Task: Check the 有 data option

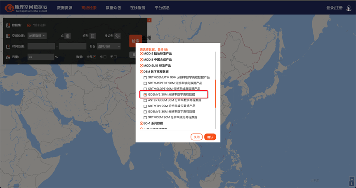Action: (x=105, y=57)
